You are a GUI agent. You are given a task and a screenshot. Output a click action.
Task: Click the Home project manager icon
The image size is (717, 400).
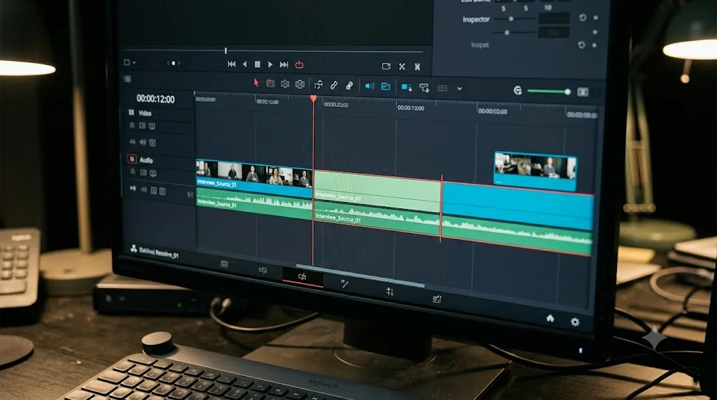[550, 318]
